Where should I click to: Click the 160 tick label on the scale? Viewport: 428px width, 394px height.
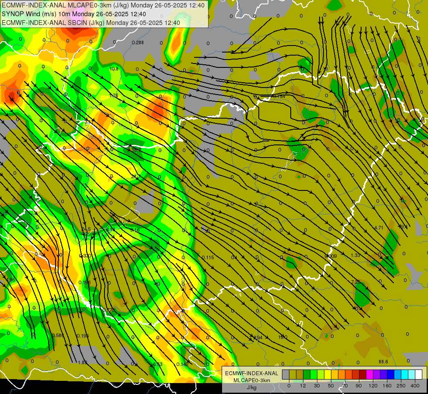[x=387, y=386]
